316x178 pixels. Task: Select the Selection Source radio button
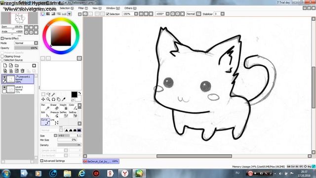pyautogui.click(x=2, y=60)
